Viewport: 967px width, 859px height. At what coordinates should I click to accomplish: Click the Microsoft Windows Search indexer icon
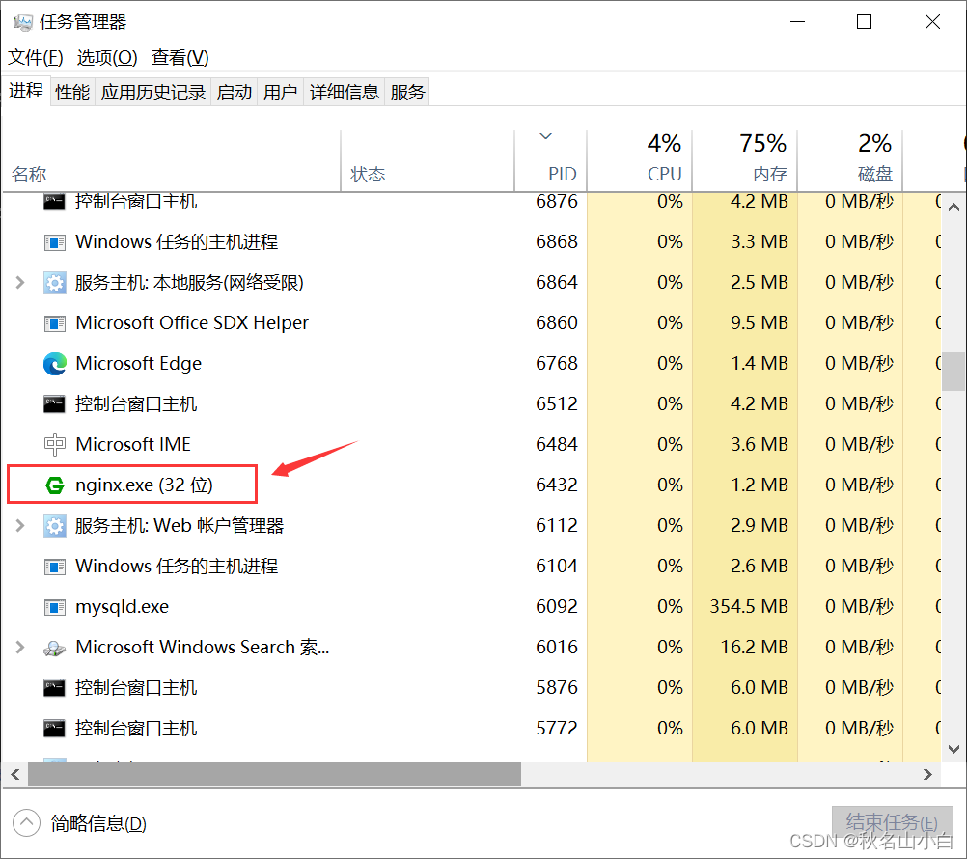(54, 648)
